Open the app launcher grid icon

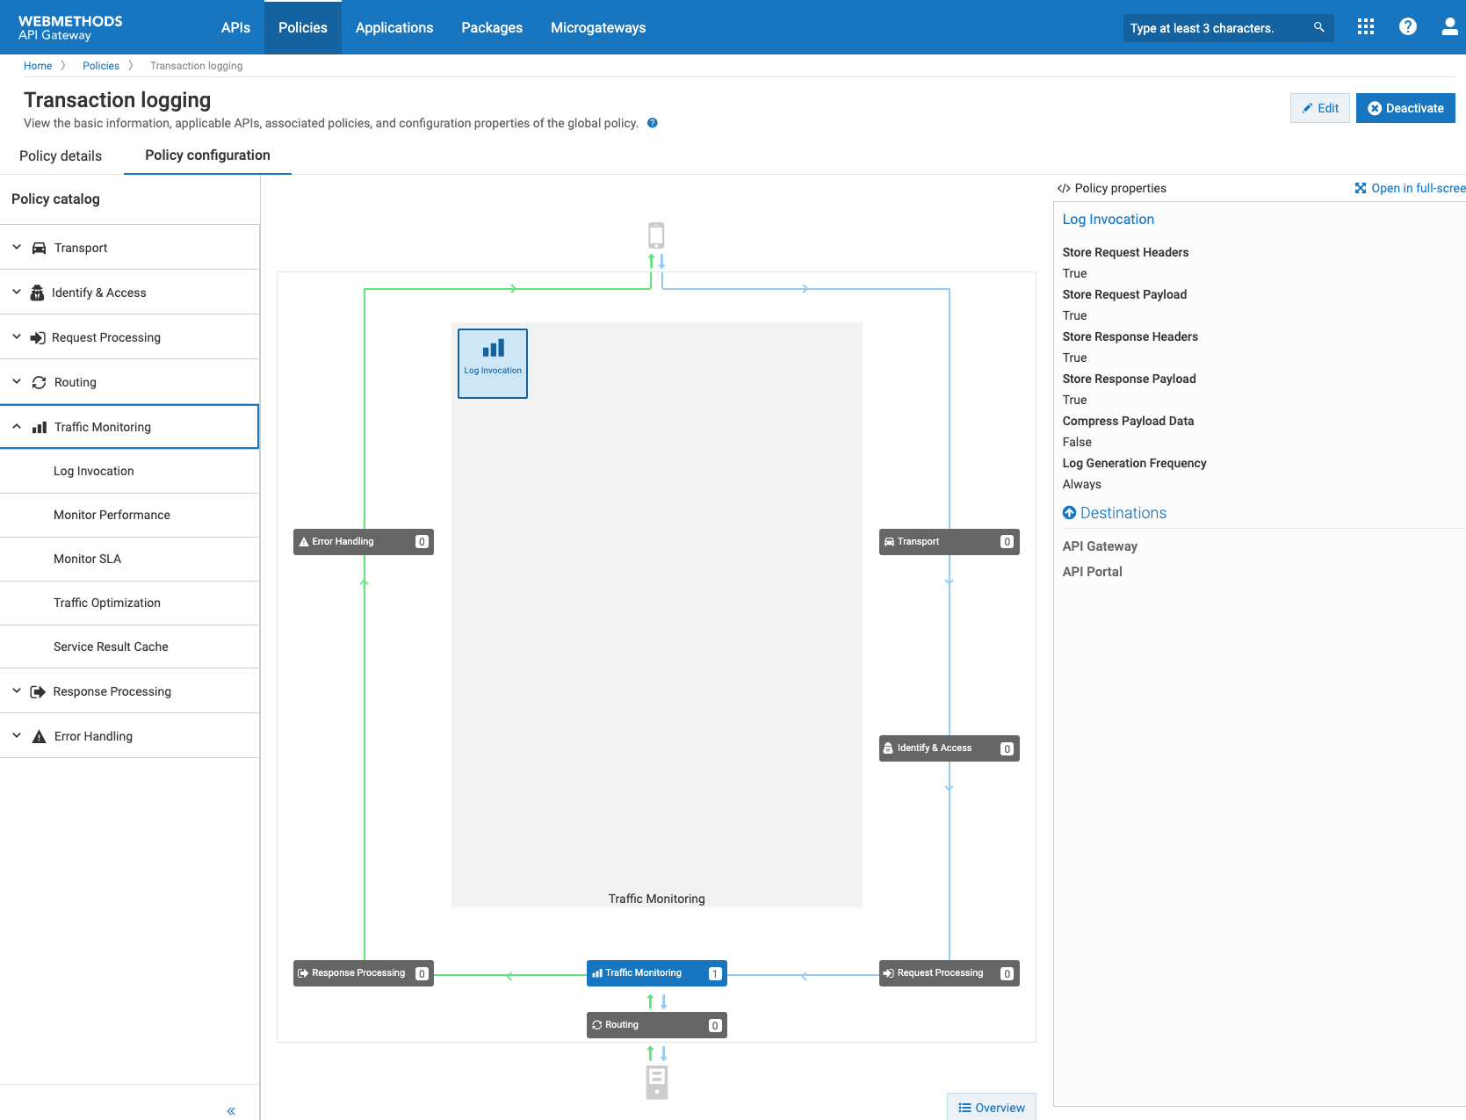1365,27
